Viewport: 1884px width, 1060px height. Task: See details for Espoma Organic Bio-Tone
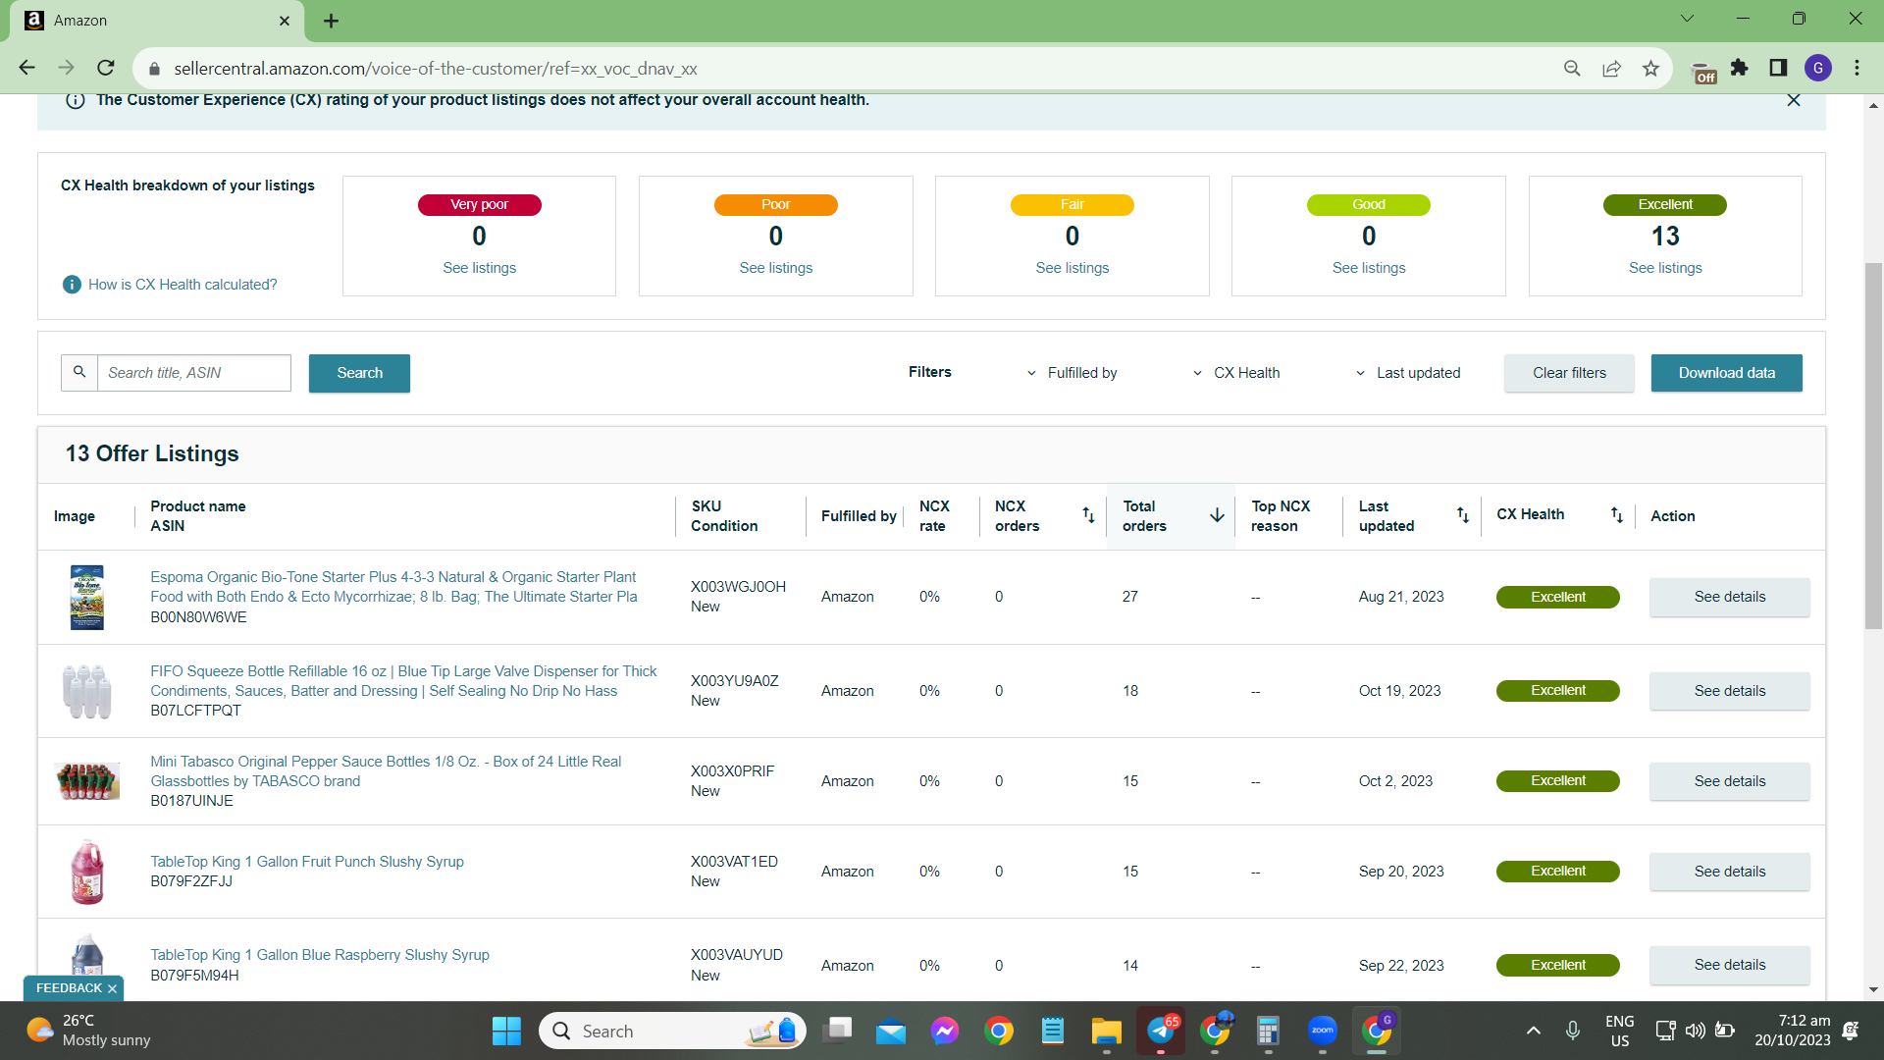(1729, 597)
